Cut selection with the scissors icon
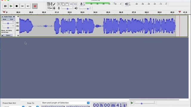 [x=59, y=4]
